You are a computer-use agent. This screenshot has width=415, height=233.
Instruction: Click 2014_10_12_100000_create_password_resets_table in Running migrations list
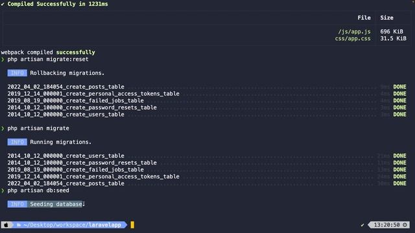(x=82, y=162)
